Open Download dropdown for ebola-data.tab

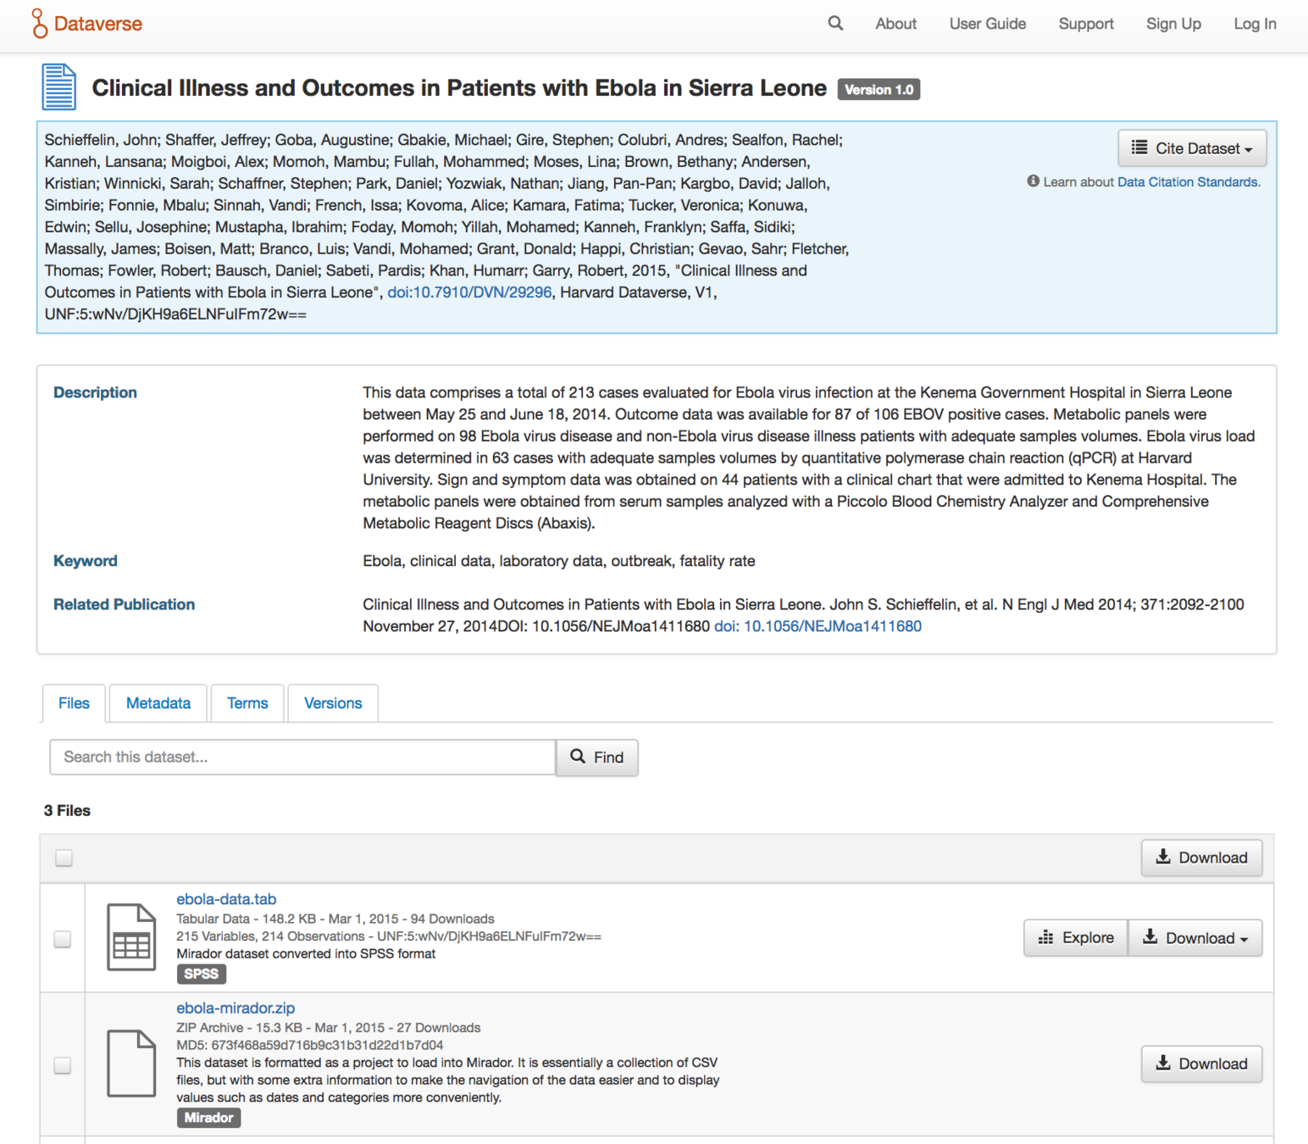coord(1195,938)
